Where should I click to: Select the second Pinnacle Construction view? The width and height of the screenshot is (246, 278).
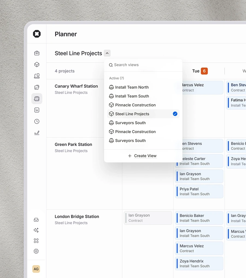point(143,131)
